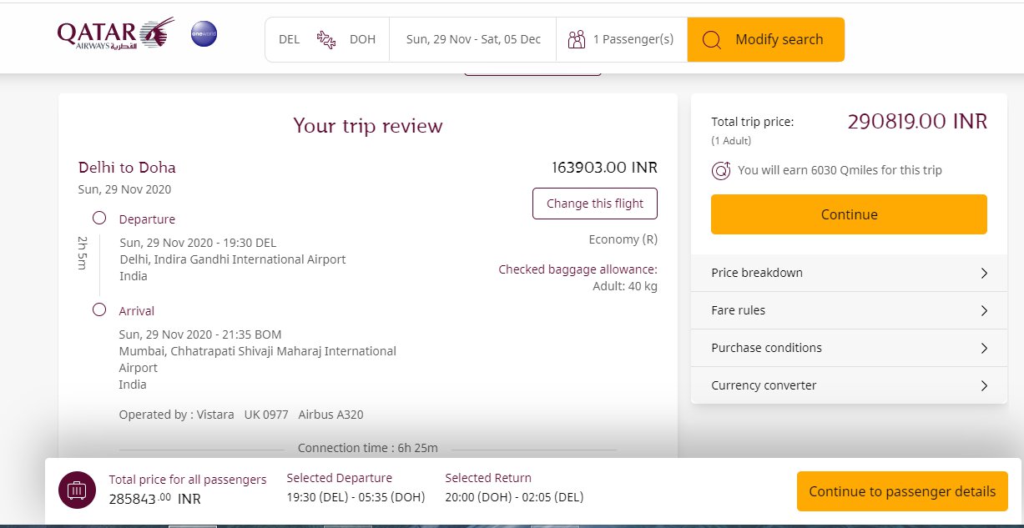The width and height of the screenshot is (1024, 528).
Task: Click Continue to passenger details button
Action: click(902, 491)
